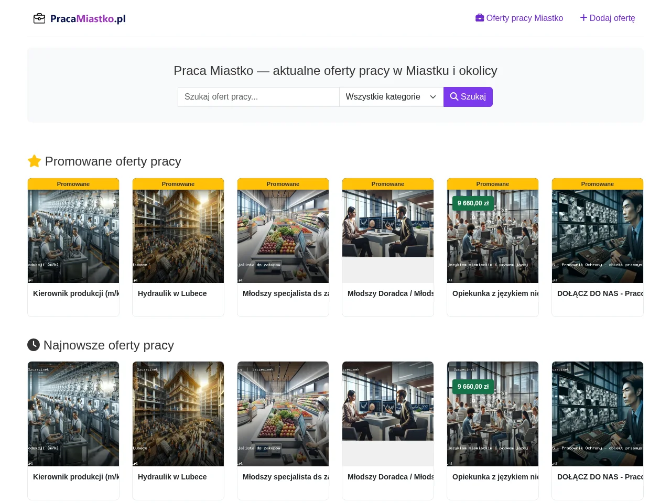Open the promoted warehouse thumbnail for Hydraulik w Lubece

[x=178, y=236]
